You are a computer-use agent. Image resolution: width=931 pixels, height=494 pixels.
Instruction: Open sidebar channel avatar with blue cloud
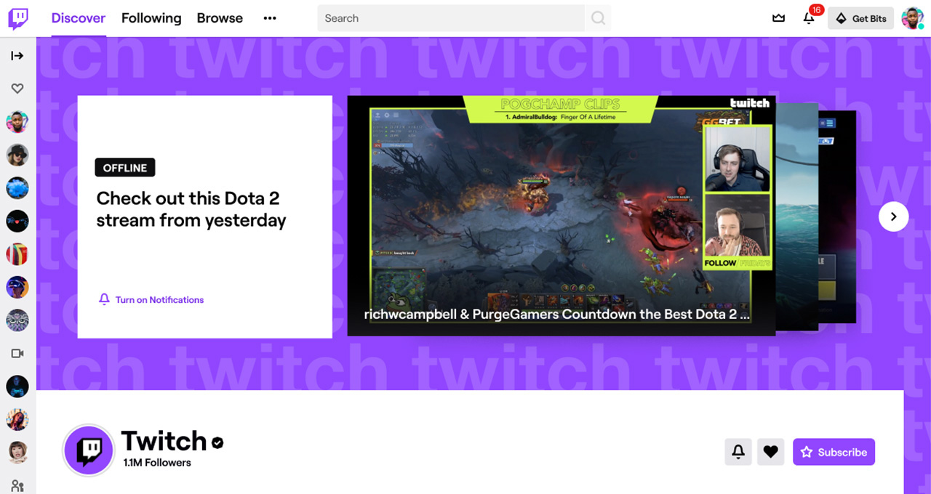pyautogui.click(x=17, y=188)
